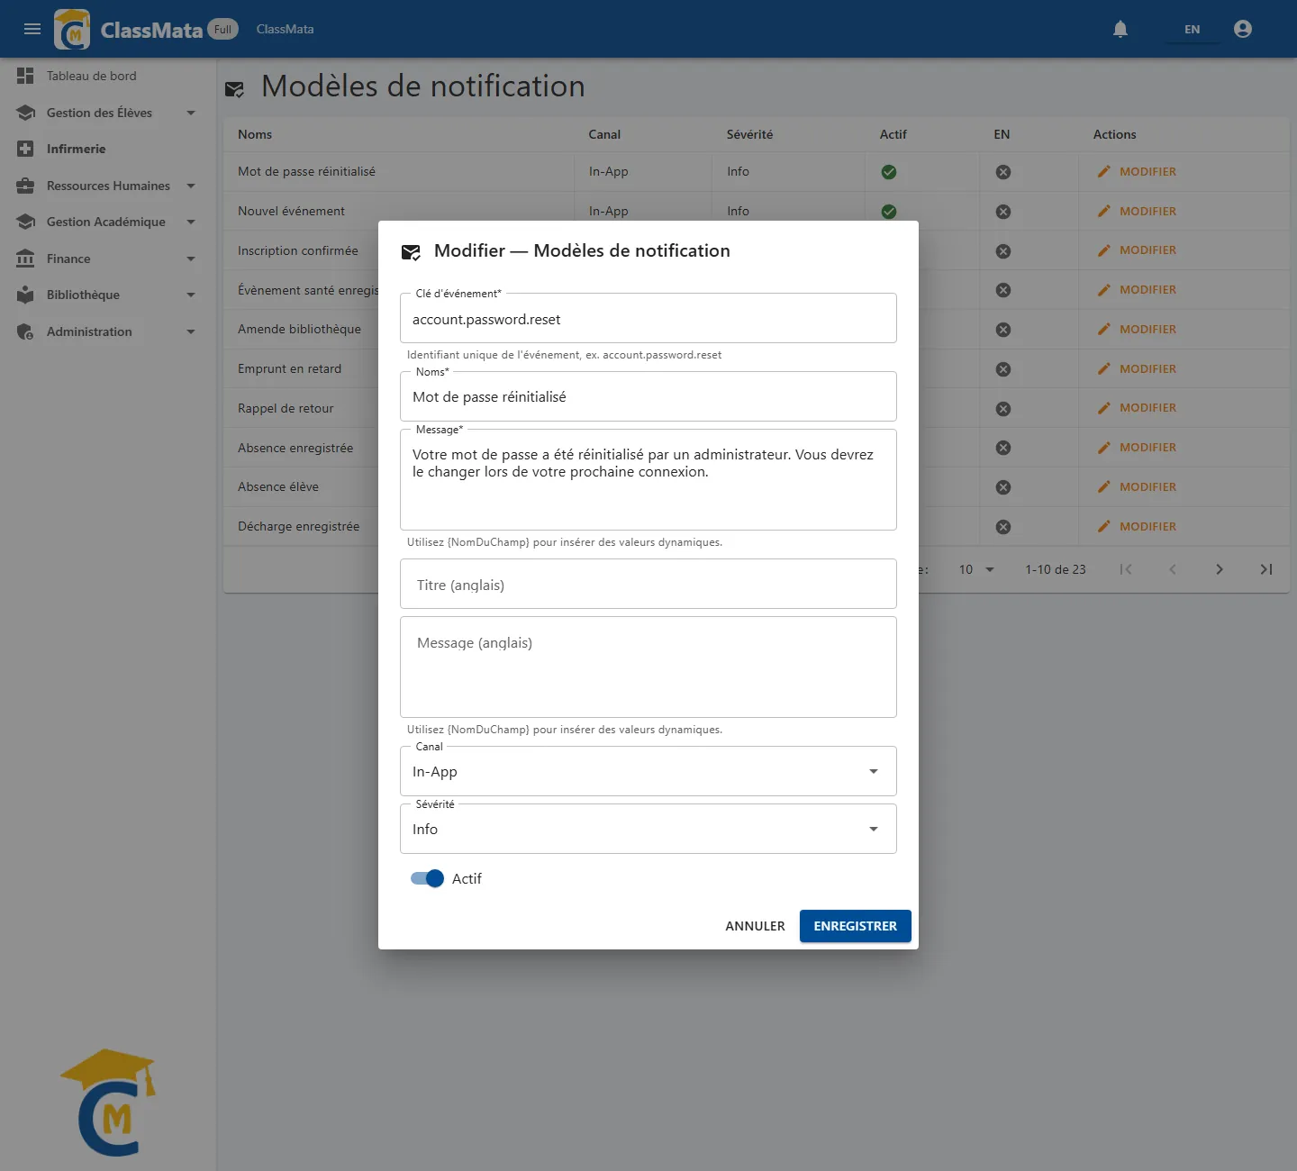Click the Titre (anglais) input field
1297x1171 pixels.
[648, 585]
